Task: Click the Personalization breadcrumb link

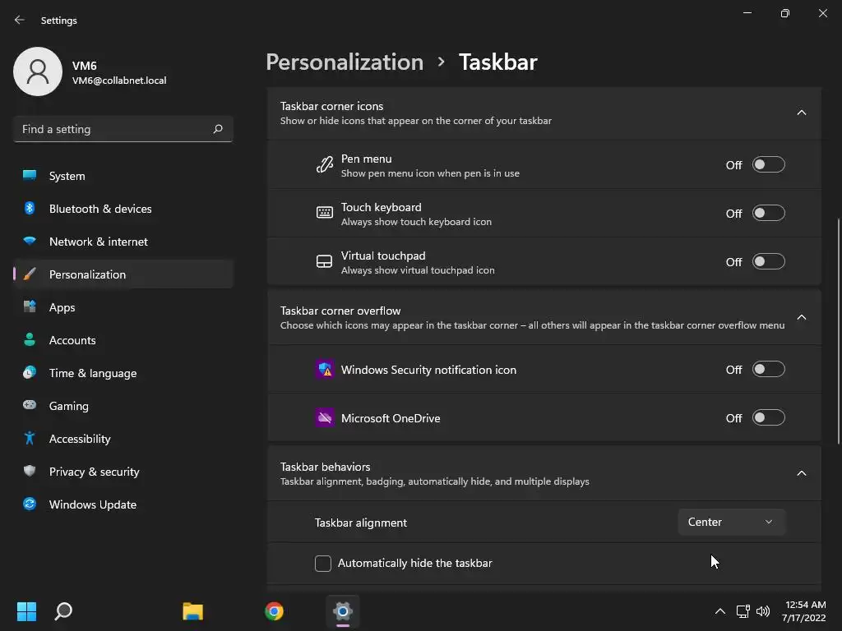Action: pyautogui.click(x=345, y=62)
